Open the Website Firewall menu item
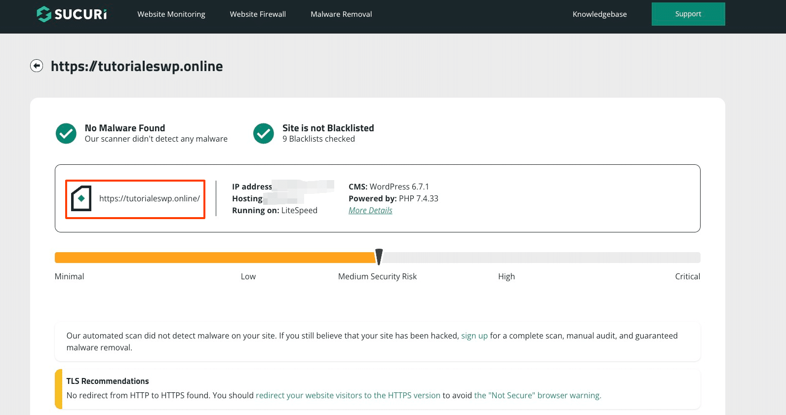Viewport: 786px width, 415px height. pyautogui.click(x=258, y=14)
